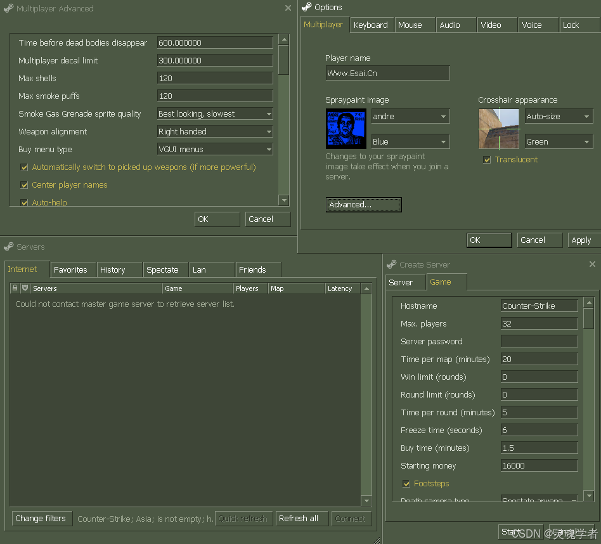Click Apply in the Options window
The height and width of the screenshot is (544, 601).
[583, 240]
